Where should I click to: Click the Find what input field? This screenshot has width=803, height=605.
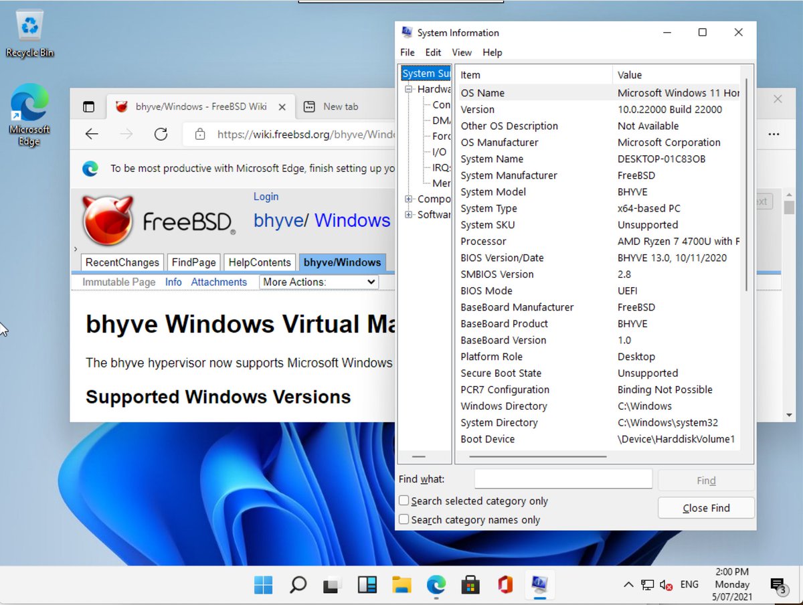pos(563,479)
